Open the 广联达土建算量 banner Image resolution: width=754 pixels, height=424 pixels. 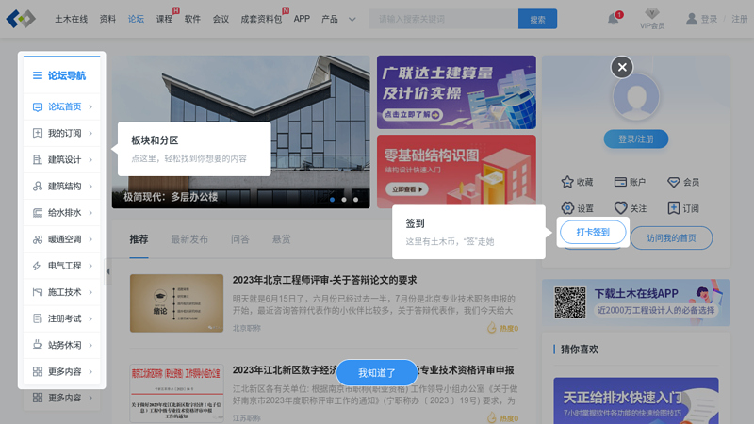[x=456, y=91]
